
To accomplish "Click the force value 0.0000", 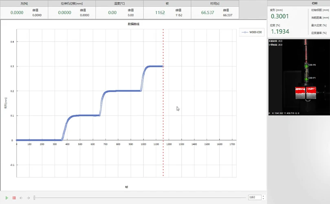I will (17, 13).
